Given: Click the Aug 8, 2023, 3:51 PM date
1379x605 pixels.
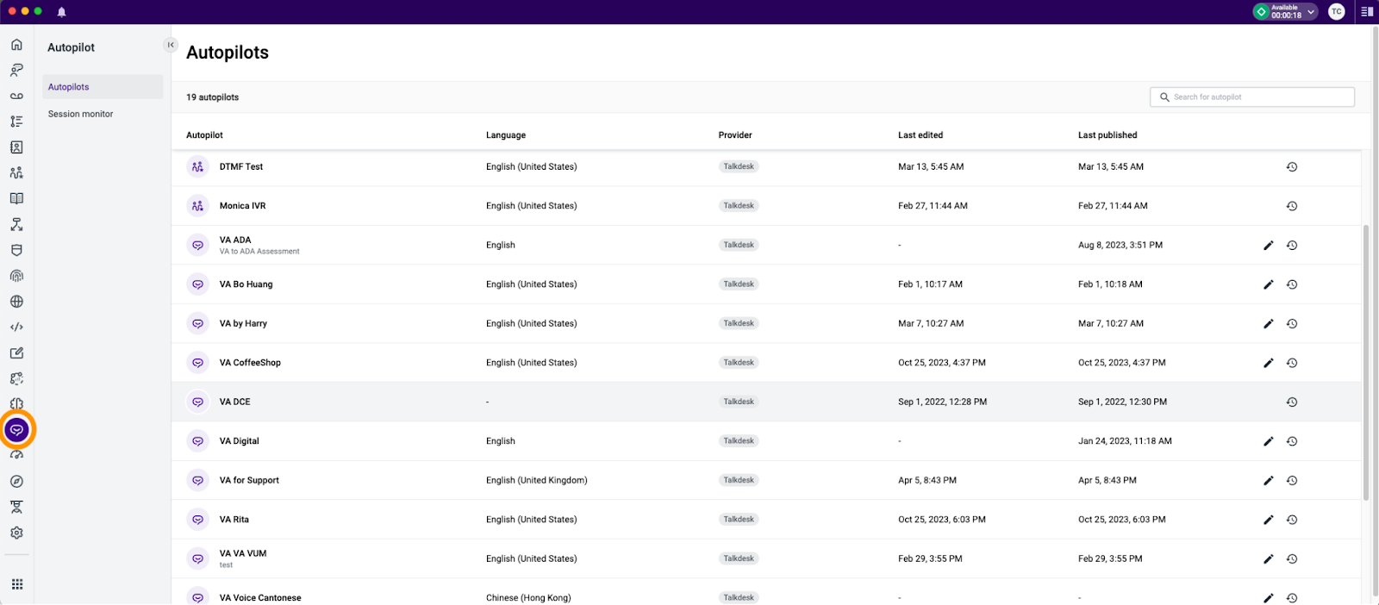Looking at the screenshot, I should click(1120, 246).
